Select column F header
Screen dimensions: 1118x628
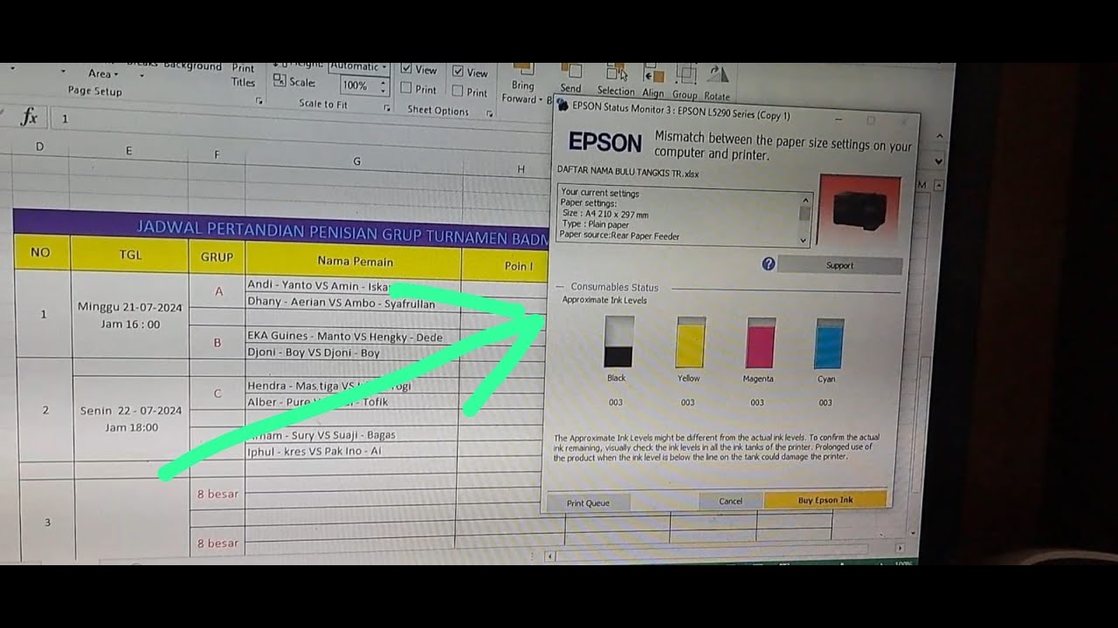click(217, 154)
